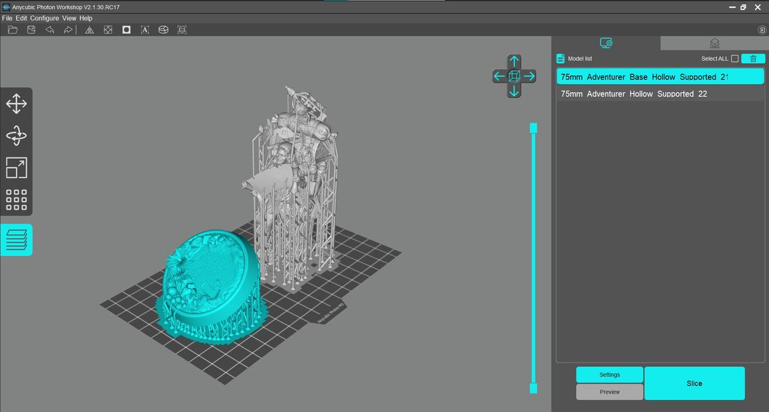The height and width of the screenshot is (412, 769).
Task: Select the Mirror tool
Action: (89, 29)
